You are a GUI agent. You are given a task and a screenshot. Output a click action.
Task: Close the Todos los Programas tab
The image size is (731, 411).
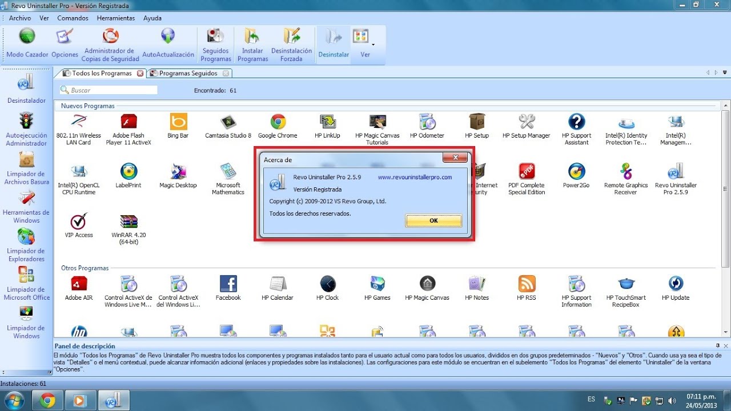(140, 74)
